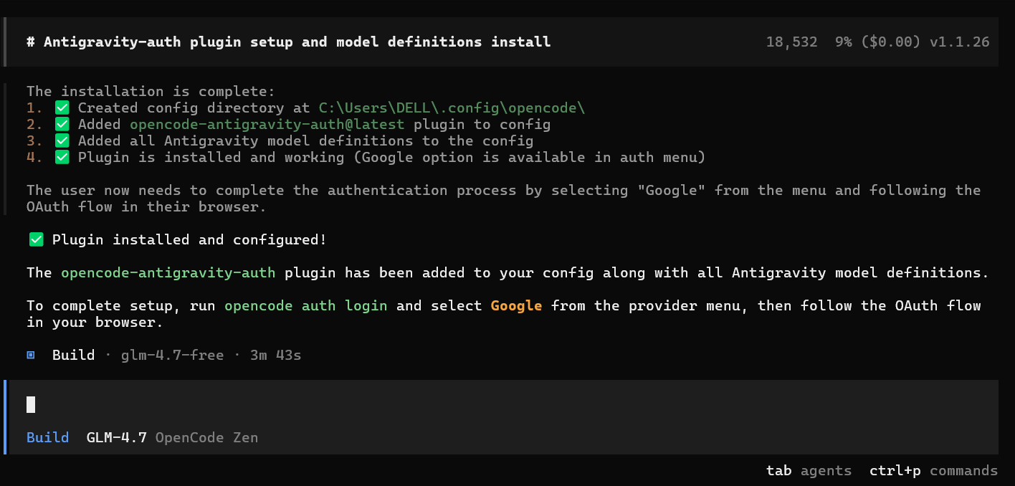
Task: Click the 18,532 token count
Action: [792, 42]
